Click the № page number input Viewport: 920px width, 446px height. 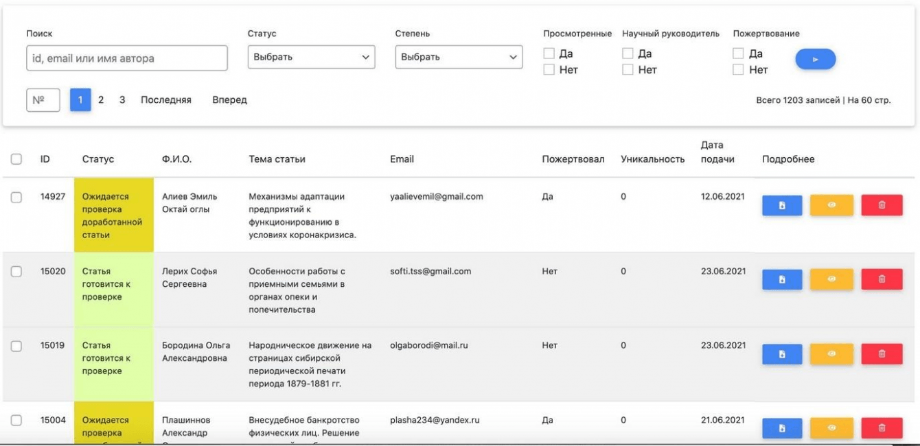click(43, 100)
